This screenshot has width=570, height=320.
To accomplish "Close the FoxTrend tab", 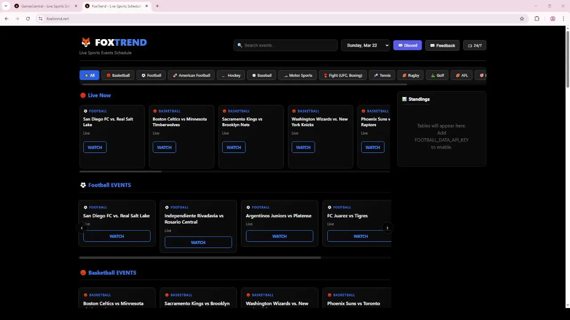I will pos(147,6).
